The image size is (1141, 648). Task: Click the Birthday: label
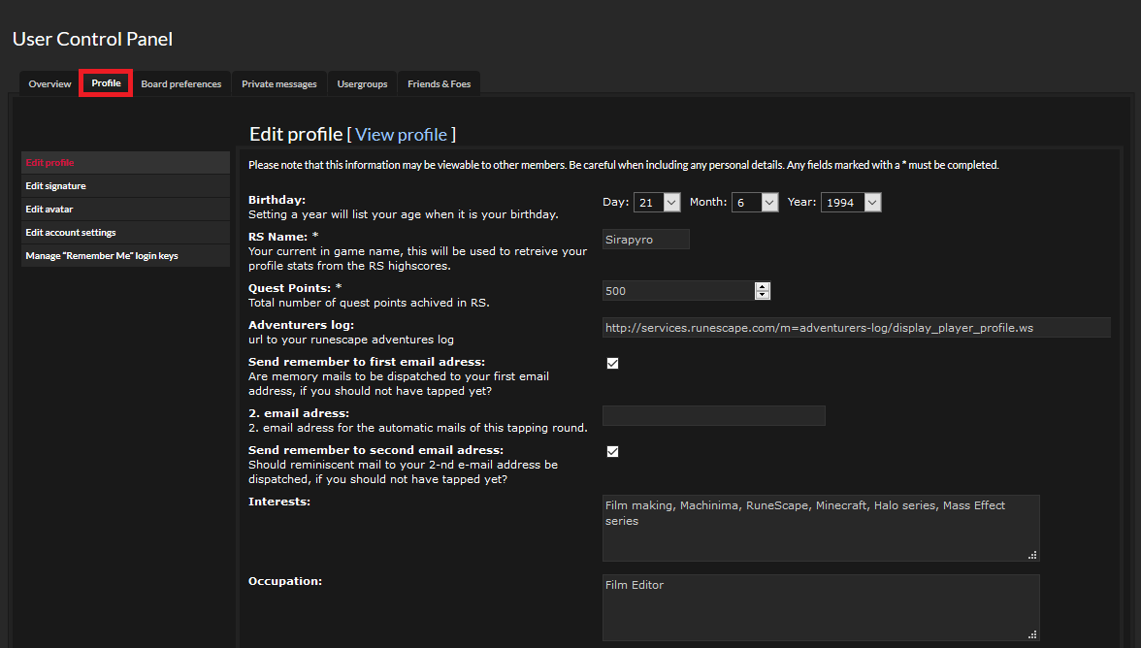tap(277, 199)
